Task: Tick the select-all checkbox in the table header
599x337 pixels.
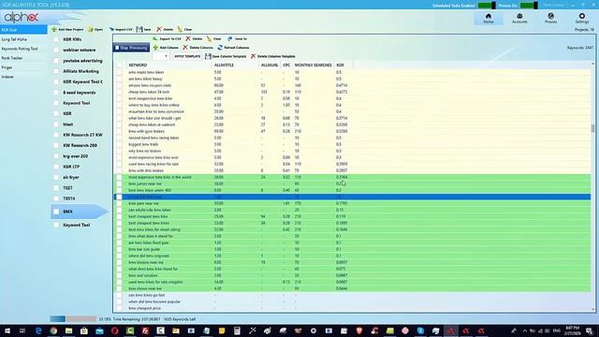Action: click(120, 66)
